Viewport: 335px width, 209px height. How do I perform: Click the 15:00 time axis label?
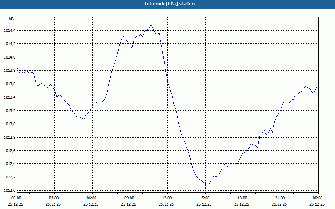click(205, 198)
